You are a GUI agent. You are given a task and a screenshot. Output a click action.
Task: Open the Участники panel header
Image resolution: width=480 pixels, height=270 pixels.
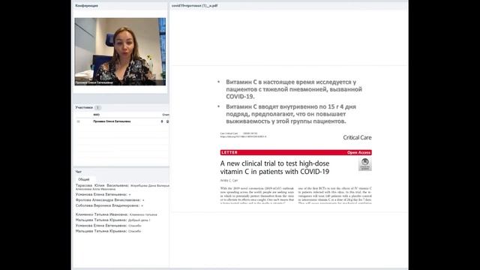pyautogui.click(x=84, y=107)
